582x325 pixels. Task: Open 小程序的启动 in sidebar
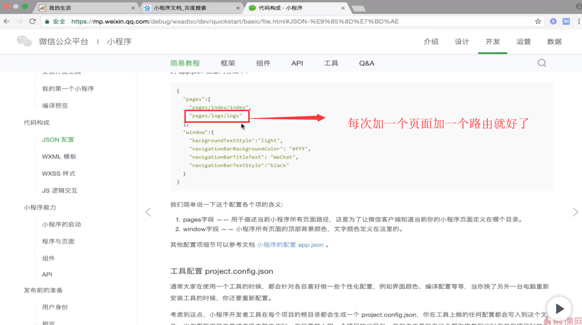coord(62,224)
